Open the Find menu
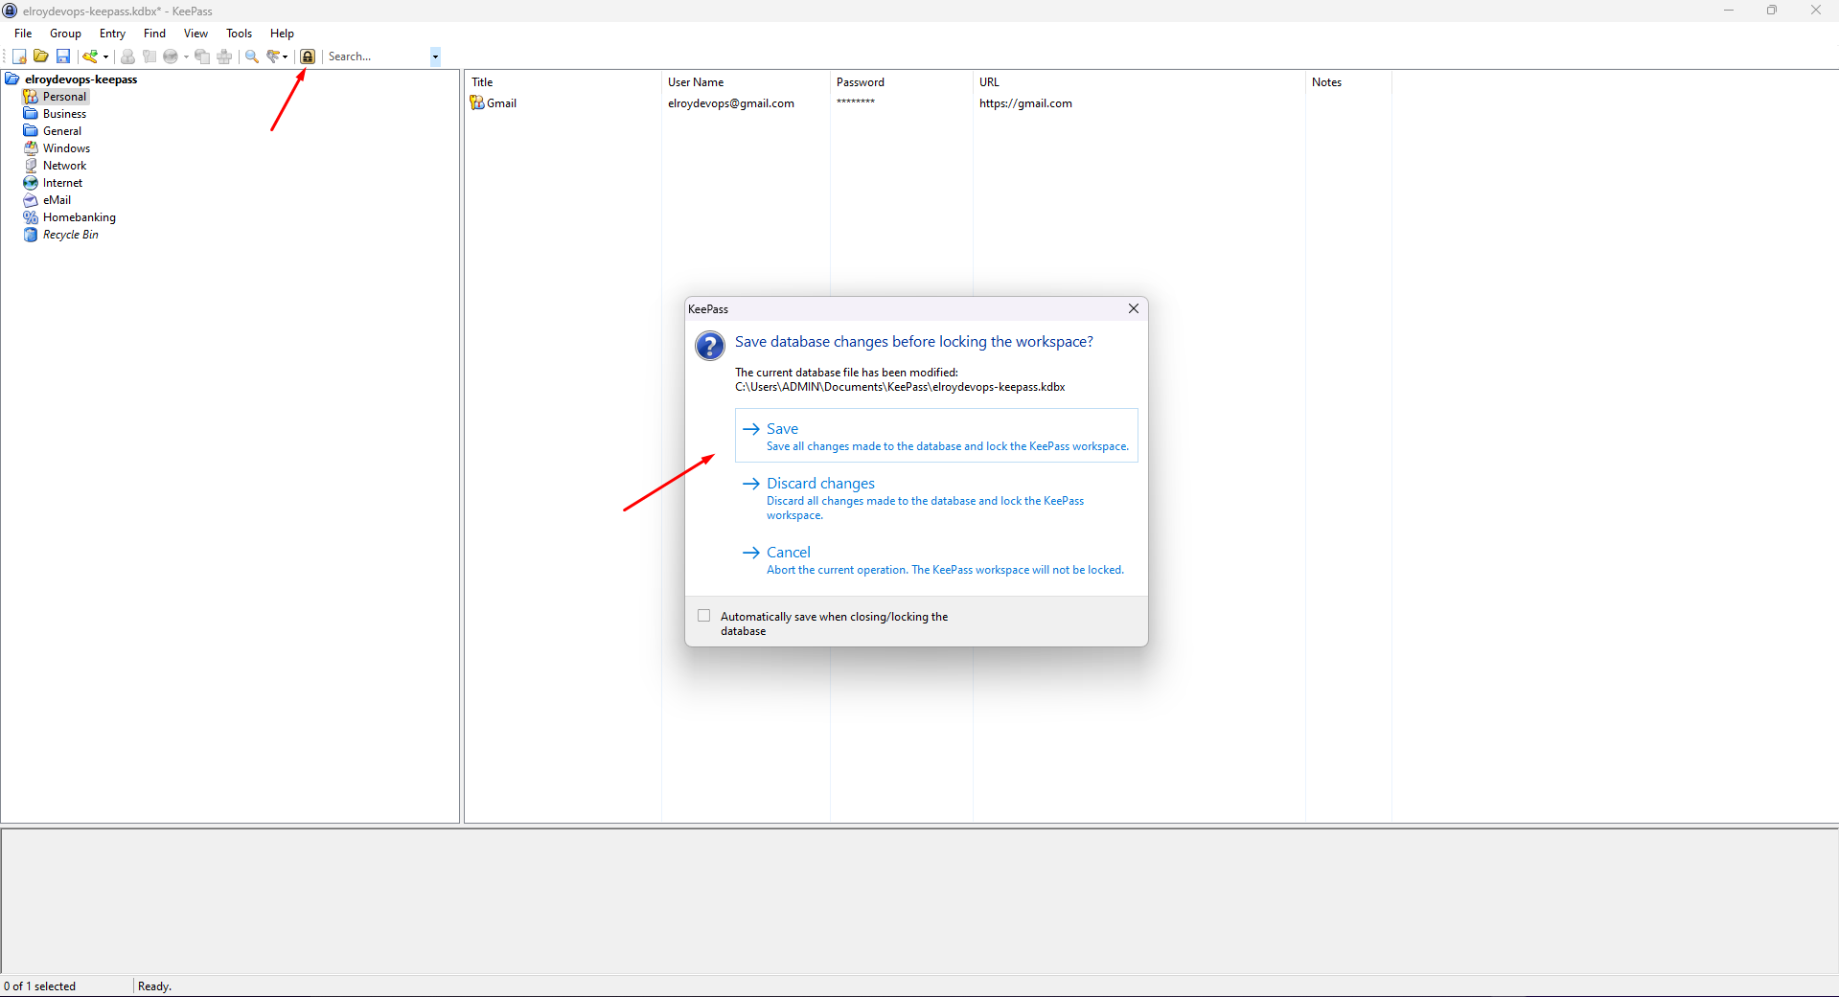This screenshot has width=1839, height=997. click(x=154, y=34)
